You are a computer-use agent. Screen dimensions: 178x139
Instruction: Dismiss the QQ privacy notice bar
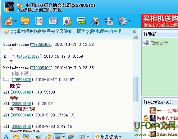click(x=134, y=32)
